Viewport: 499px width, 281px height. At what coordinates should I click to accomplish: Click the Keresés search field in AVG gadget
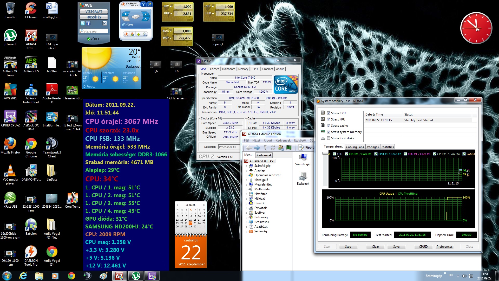tap(94, 31)
